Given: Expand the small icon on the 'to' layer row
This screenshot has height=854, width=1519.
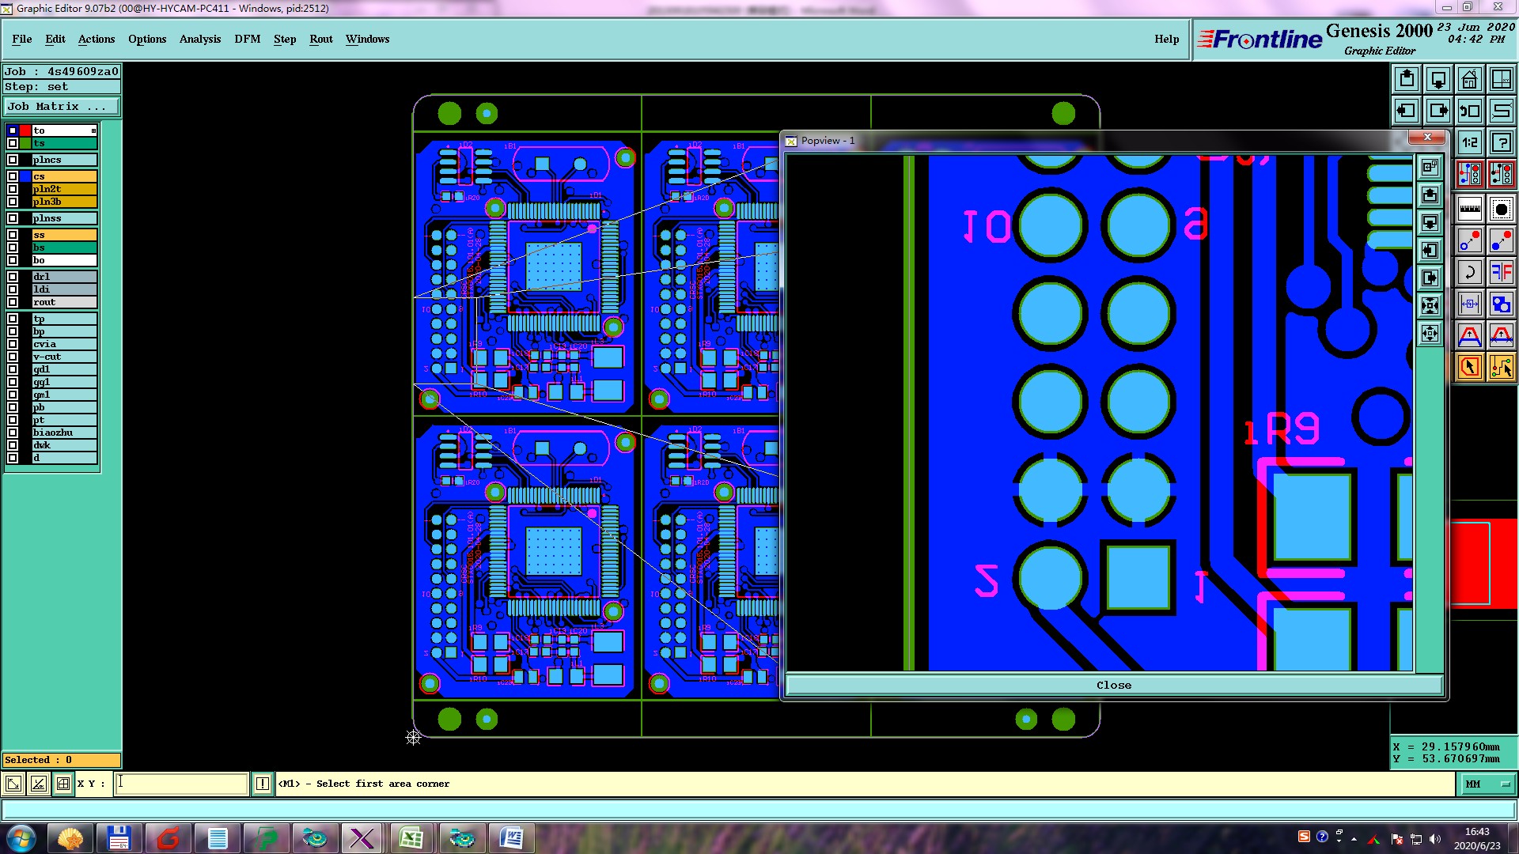Looking at the screenshot, I should tap(93, 130).
